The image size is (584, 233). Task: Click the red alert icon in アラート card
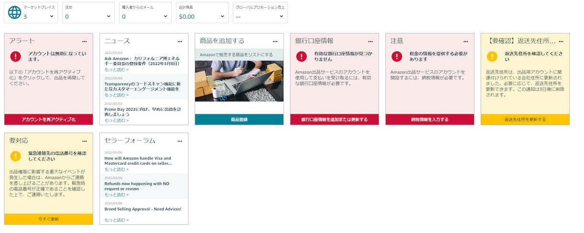(15, 56)
